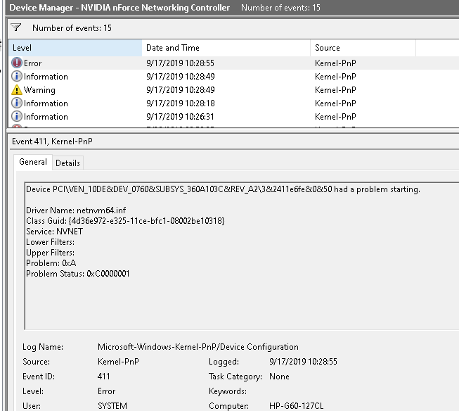This screenshot has height=411, width=459.
Task: Click the Task Category value None
Action: coord(279,377)
